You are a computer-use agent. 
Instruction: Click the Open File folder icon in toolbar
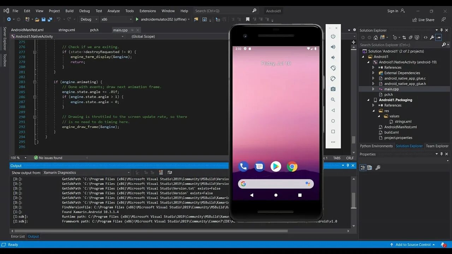tap(37, 19)
